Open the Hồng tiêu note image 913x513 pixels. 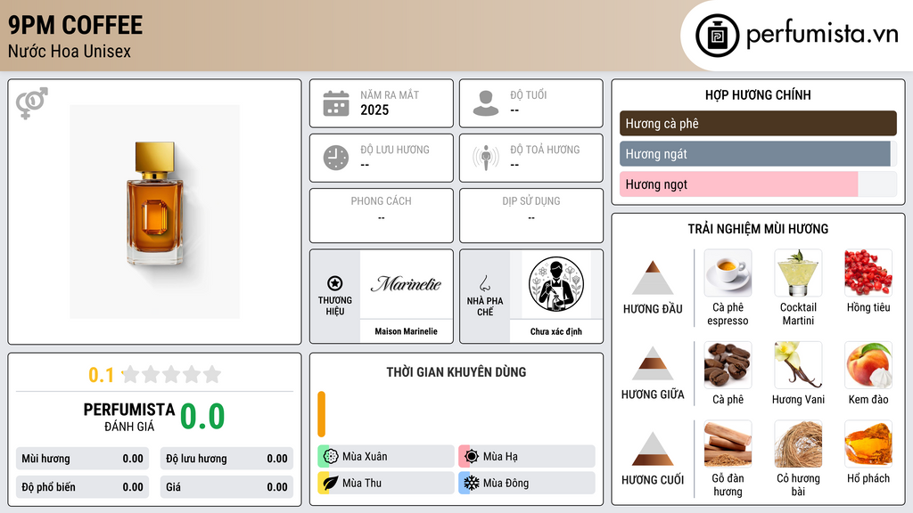868,273
